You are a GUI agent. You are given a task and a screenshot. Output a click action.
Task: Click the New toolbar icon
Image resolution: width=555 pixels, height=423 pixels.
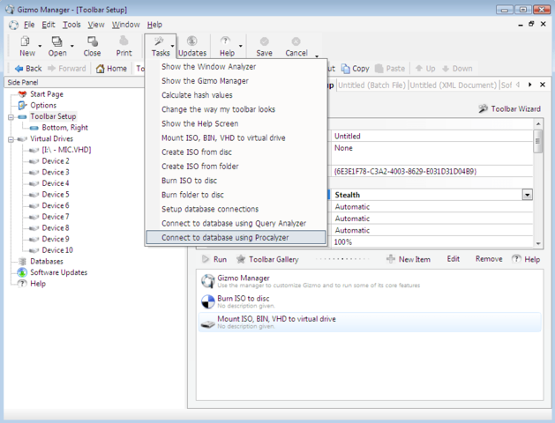tap(25, 41)
